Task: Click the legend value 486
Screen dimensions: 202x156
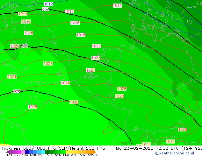Action: click(17, 155)
